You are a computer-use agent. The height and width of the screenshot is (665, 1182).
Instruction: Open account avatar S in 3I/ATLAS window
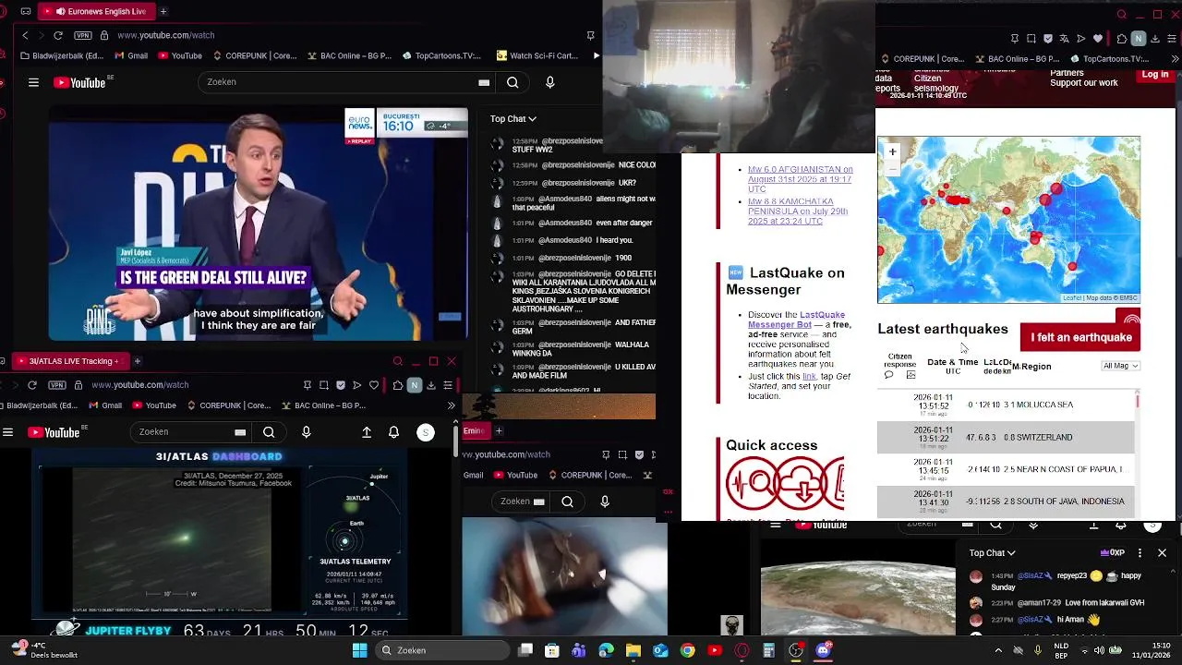[426, 432]
